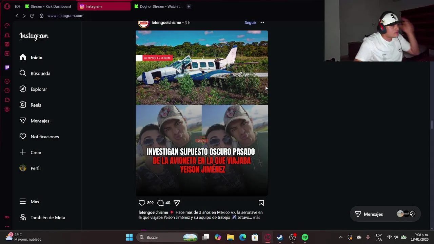
Task: Open Microsoft Store from taskbar
Action: click(x=255, y=237)
